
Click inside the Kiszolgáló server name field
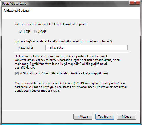86,48
